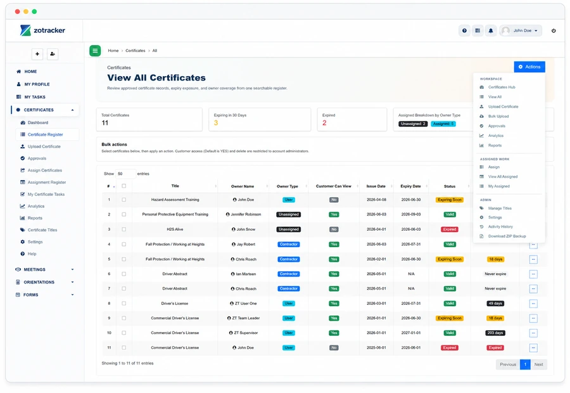Click row options button for row 11
Screen dimensions: 570x393
533,348
